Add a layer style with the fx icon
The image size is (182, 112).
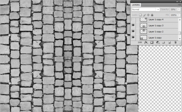(146, 42)
